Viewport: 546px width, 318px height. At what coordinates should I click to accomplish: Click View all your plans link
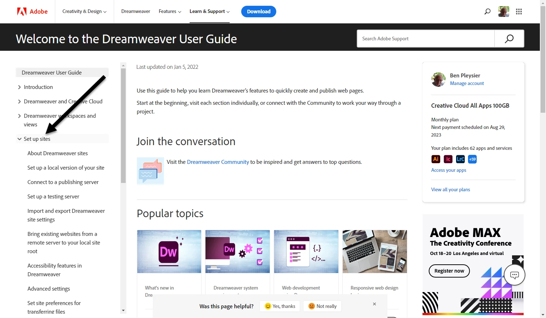(451, 189)
